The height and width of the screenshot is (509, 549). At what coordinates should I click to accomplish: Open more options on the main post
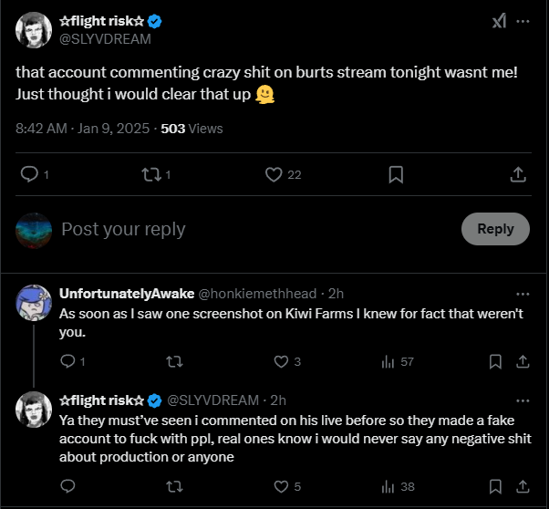(523, 21)
